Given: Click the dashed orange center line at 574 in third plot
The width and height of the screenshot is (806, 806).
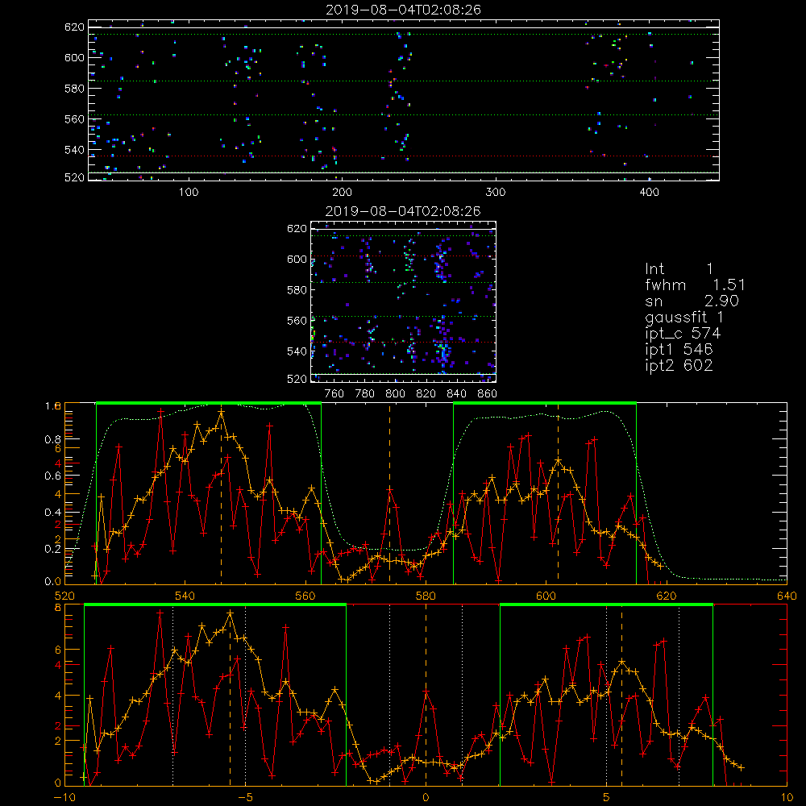Looking at the screenshot, I should click(x=389, y=493).
